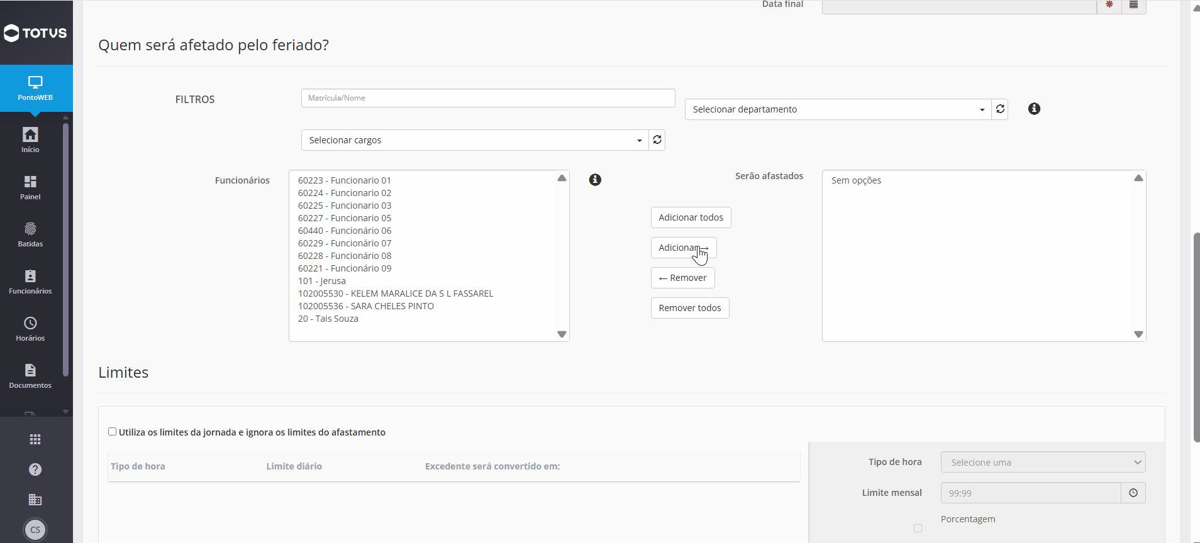Select 102005536 - SARA CHELES PINTO
This screenshot has height=543, width=1200.
(366, 306)
